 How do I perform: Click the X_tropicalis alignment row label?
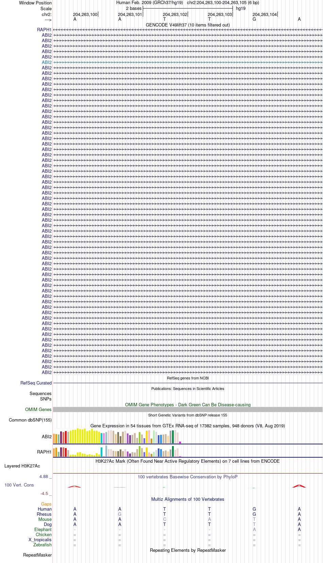point(40,540)
